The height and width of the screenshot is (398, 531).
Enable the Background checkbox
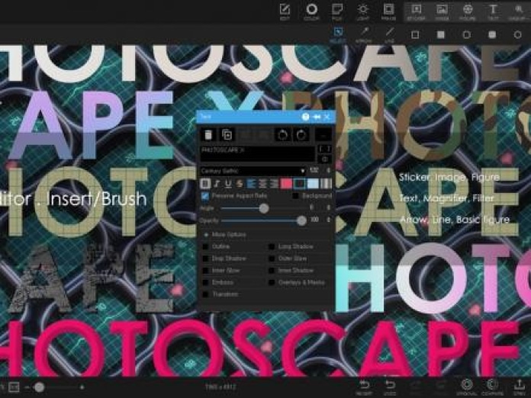coord(295,196)
